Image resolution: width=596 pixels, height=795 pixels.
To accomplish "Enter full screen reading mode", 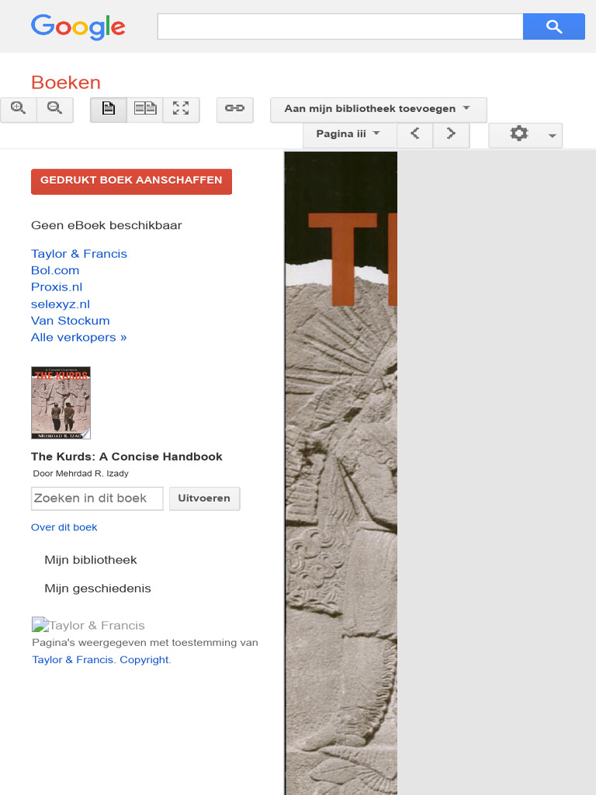I will pyautogui.click(x=181, y=109).
